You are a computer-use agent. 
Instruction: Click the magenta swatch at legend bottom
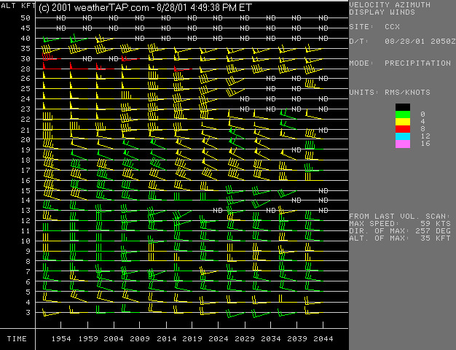click(402, 144)
